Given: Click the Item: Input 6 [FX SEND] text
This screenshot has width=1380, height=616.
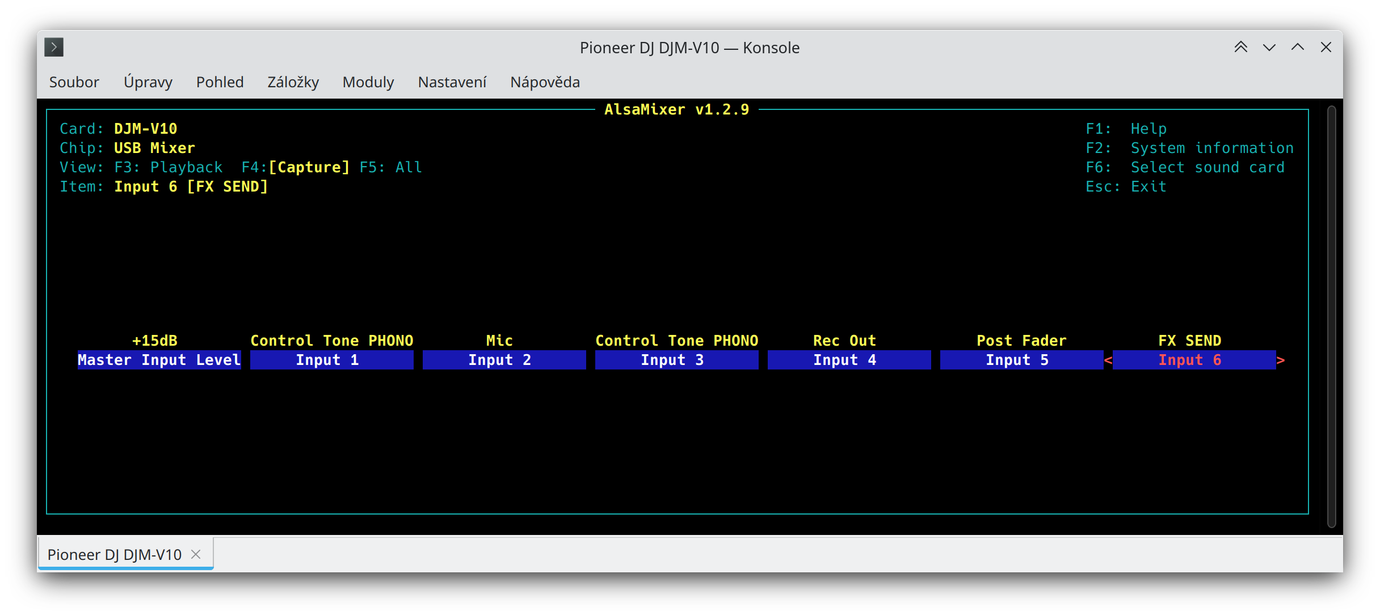Looking at the screenshot, I should pyautogui.click(x=164, y=186).
